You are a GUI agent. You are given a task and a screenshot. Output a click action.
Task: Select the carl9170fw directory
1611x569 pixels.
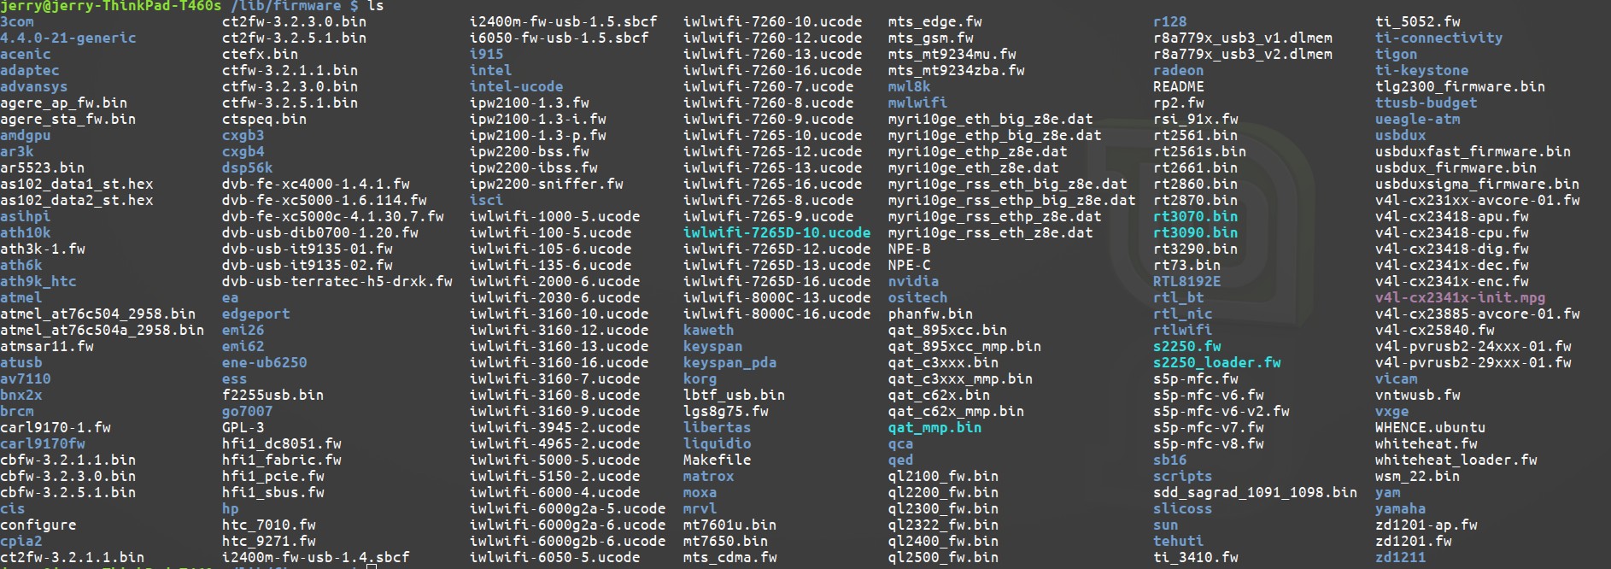(x=42, y=443)
